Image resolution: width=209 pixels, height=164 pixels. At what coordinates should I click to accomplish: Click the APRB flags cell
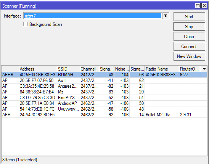[10, 75]
